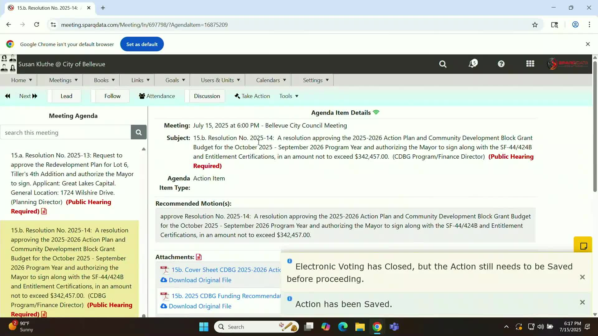598x336 pixels.
Task: Toggle the Follow button
Action: 112,96
